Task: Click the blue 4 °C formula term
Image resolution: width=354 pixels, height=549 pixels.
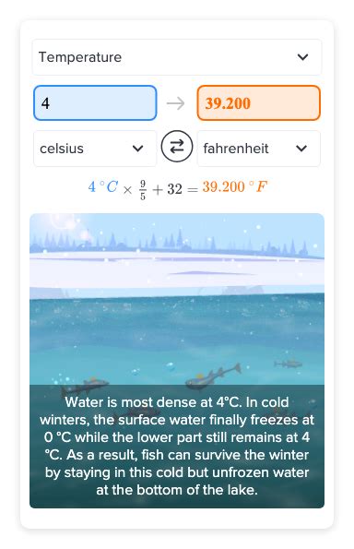Action: tap(103, 187)
